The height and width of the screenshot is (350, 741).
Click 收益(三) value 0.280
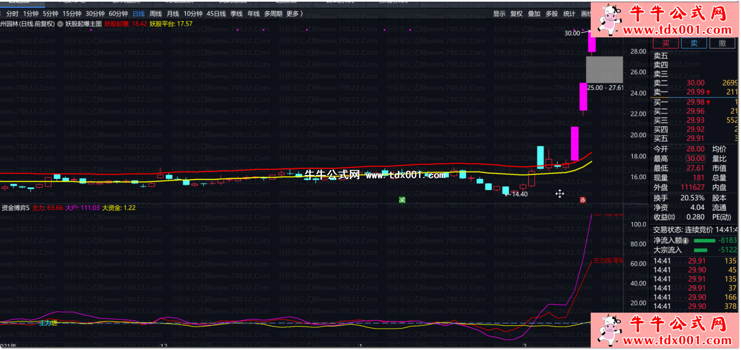point(695,217)
